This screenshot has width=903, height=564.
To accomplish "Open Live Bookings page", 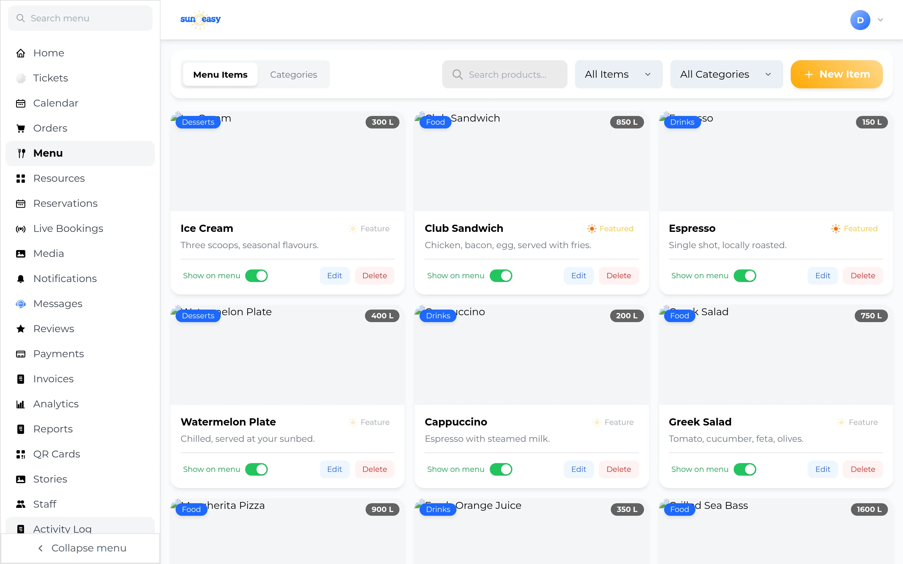I will coord(80,229).
